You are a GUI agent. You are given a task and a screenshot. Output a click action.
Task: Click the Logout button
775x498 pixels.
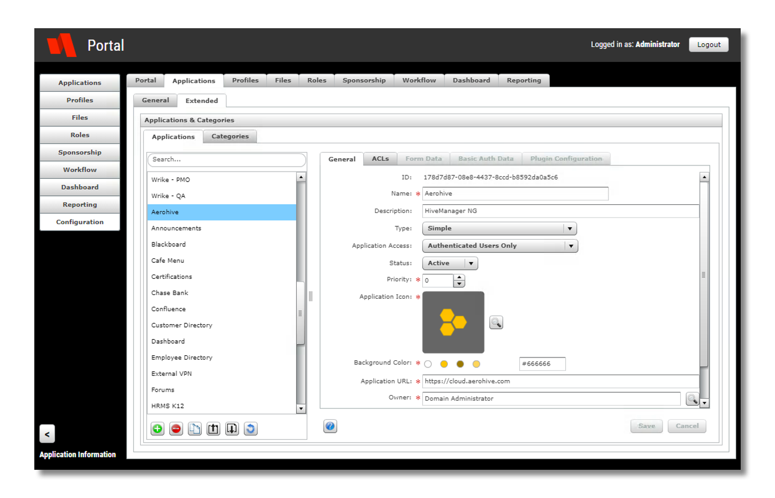click(709, 44)
